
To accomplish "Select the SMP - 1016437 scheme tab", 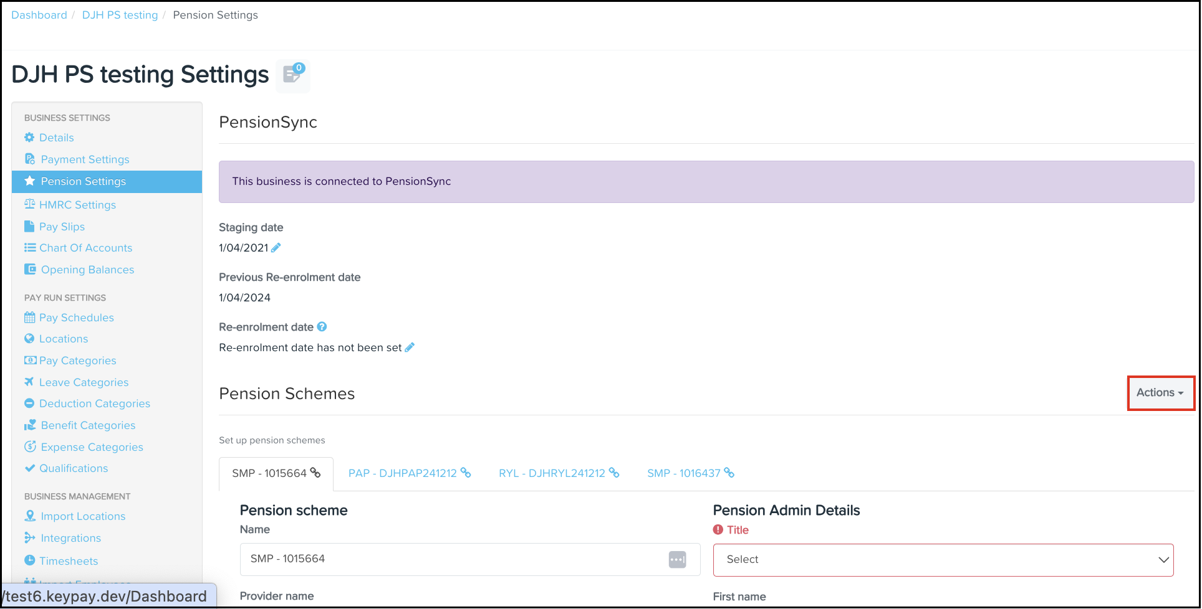I will point(683,473).
